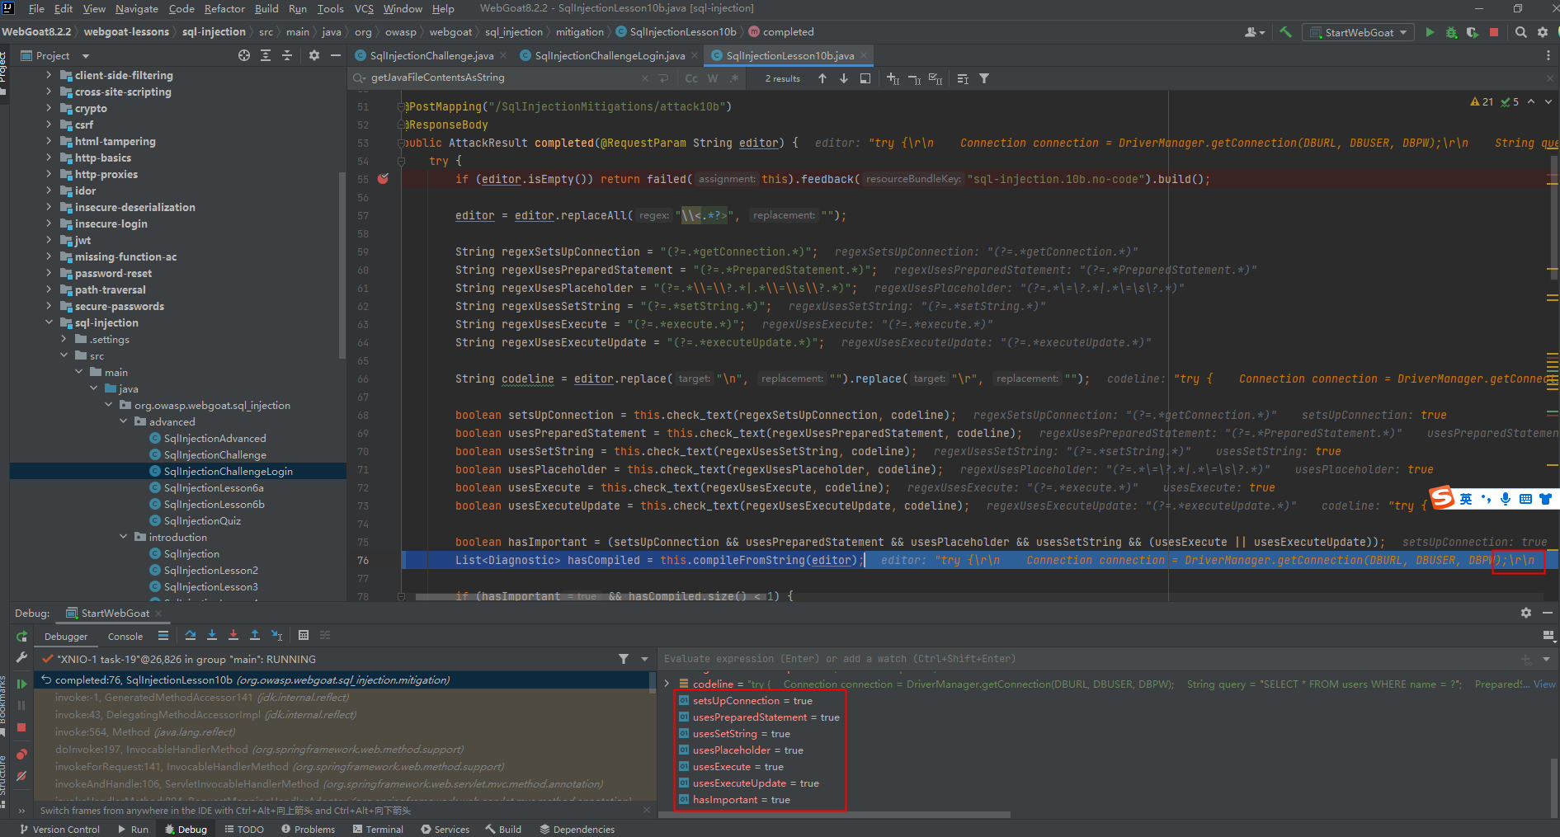Toggle breakpoint on line 55 gutter
The width and height of the screenshot is (1560, 837).
point(383,179)
